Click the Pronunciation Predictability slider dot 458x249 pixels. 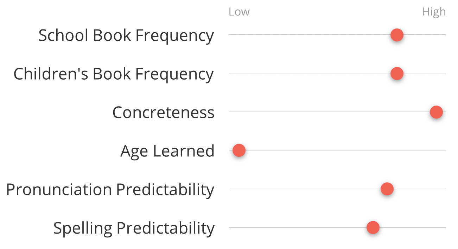[x=387, y=189]
